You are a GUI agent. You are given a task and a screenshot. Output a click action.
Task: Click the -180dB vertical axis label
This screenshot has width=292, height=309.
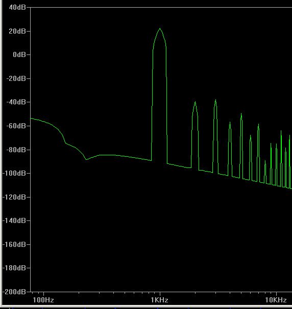click(x=14, y=268)
